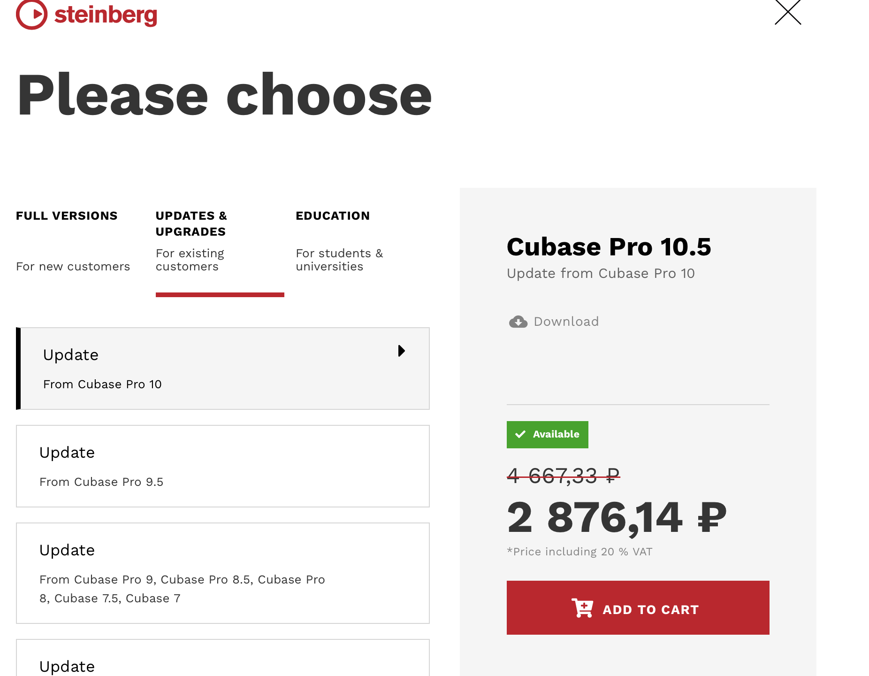Click the crossed-out 4 667,33 ₽ price
Image resolution: width=869 pixels, height=676 pixels.
click(564, 476)
